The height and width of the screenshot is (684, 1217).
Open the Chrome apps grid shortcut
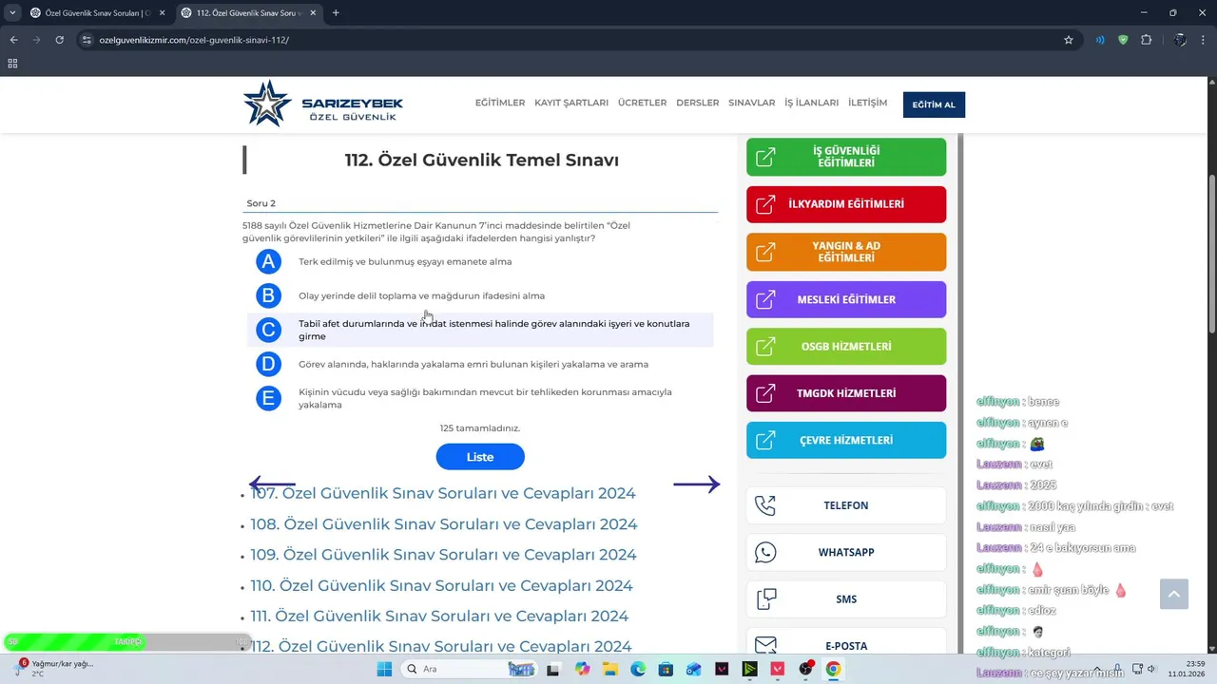pos(12,64)
